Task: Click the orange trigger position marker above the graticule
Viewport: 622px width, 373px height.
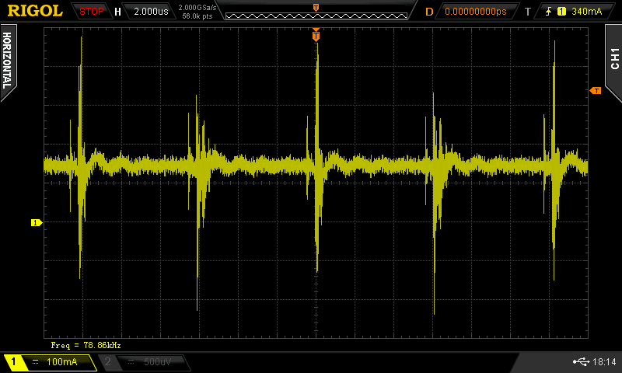Action: pyautogui.click(x=316, y=35)
